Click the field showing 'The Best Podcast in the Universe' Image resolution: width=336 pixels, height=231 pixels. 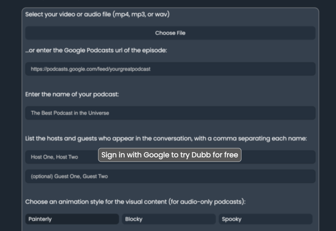click(x=170, y=113)
